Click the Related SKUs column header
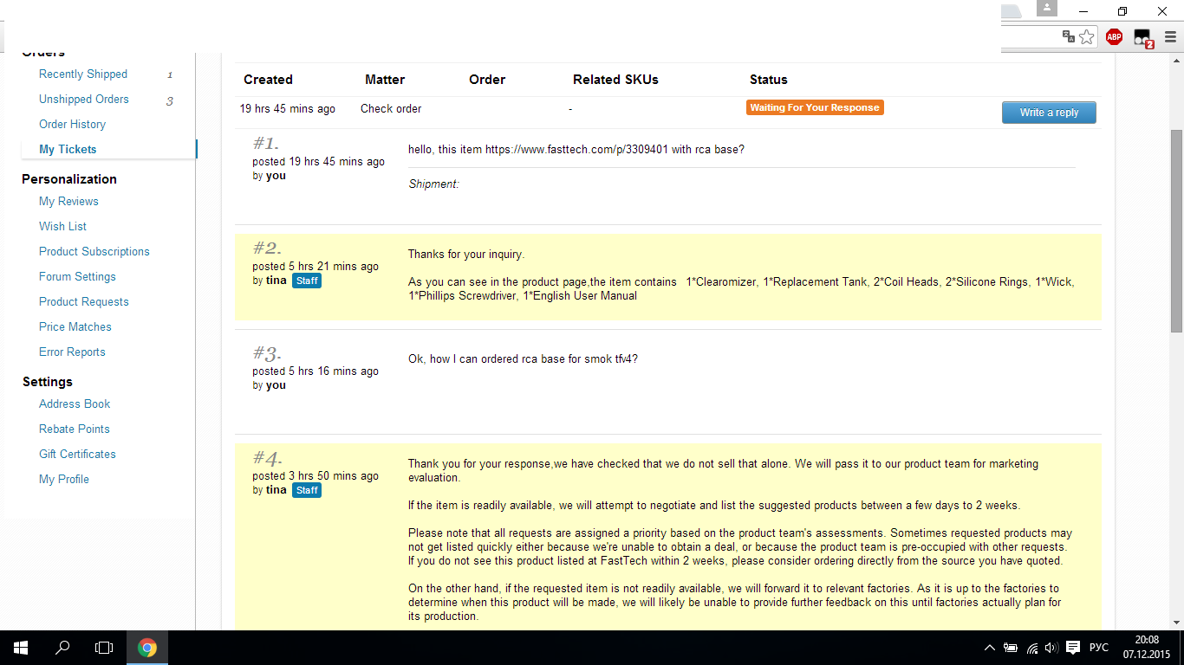Image resolution: width=1184 pixels, height=665 pixels. click(x=615, y=80)
